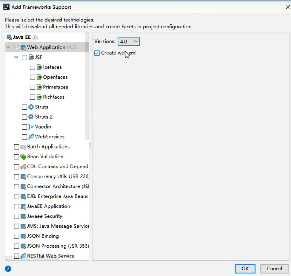Check the RESTful Web Service checkbox
The image size is (291, 276).
pos(16,256)
